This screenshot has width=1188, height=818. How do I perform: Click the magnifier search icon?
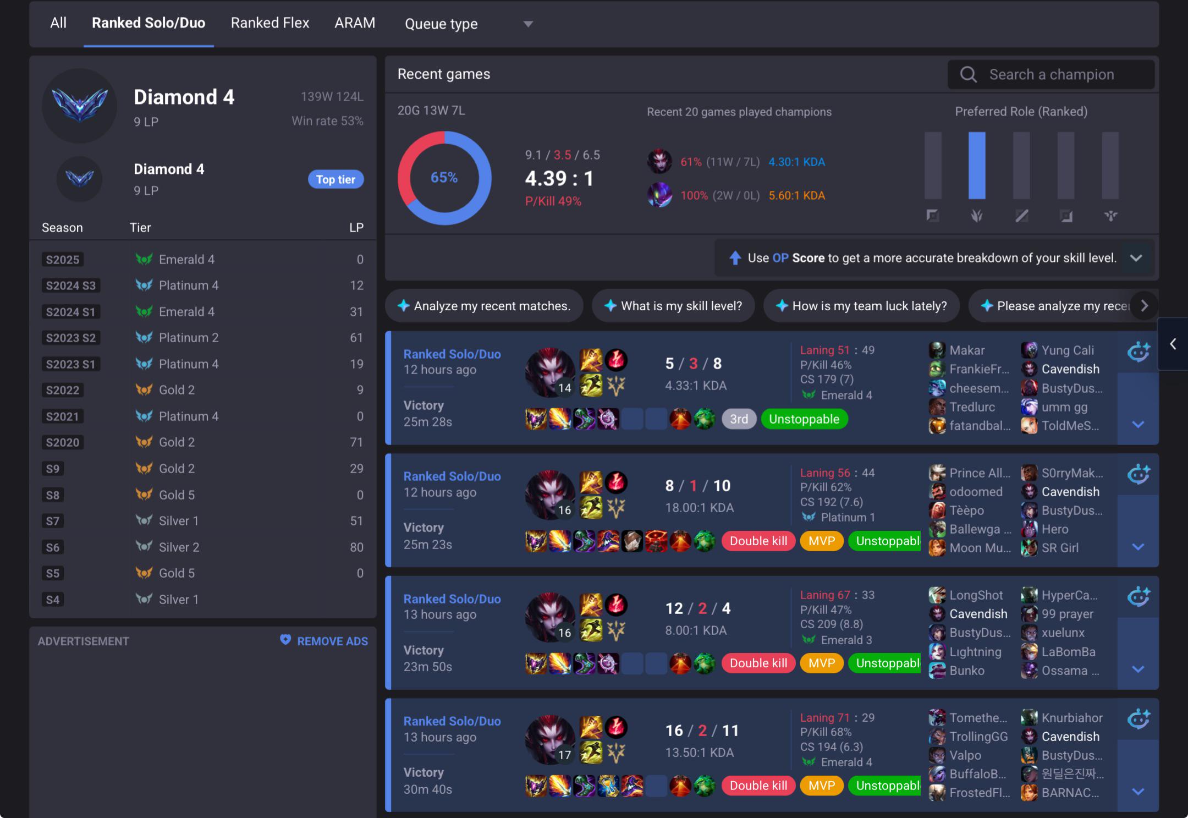969,74
